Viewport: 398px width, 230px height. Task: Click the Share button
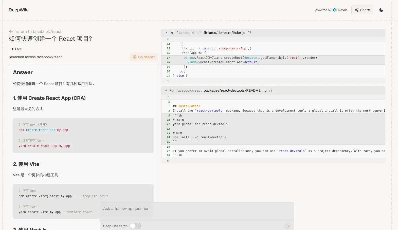point(362,10)
